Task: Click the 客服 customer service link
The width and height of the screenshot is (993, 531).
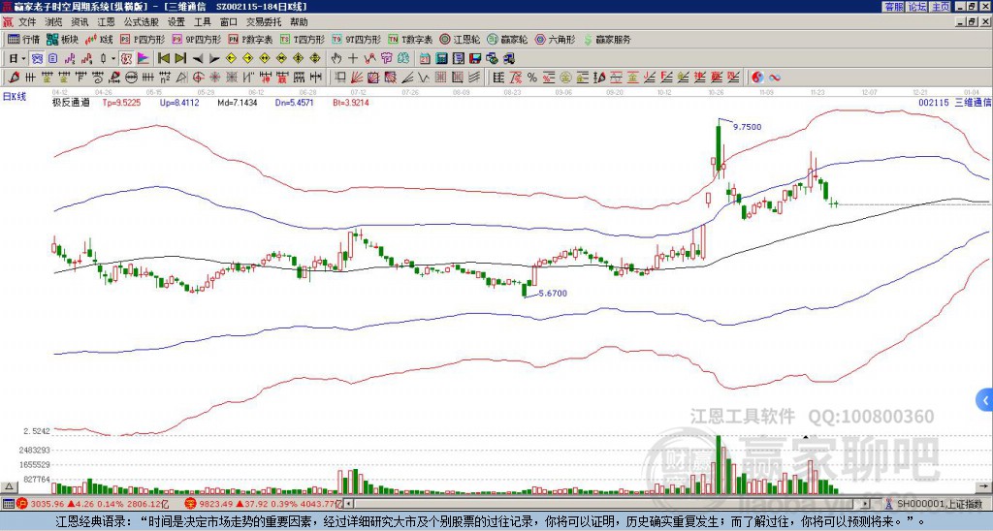Action: pos(893,7)
